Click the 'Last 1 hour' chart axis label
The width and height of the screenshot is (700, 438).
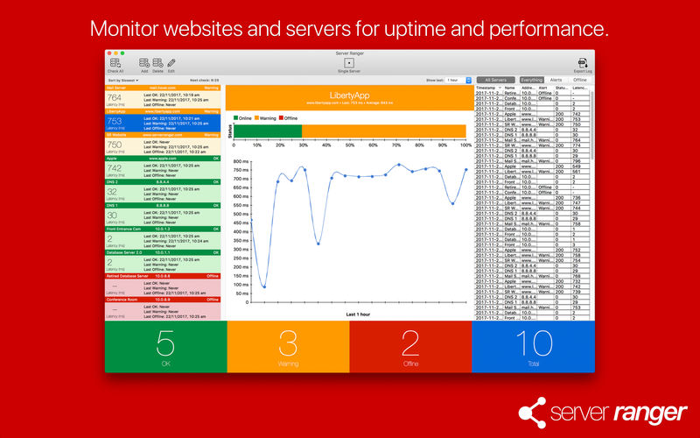point(358,314)
